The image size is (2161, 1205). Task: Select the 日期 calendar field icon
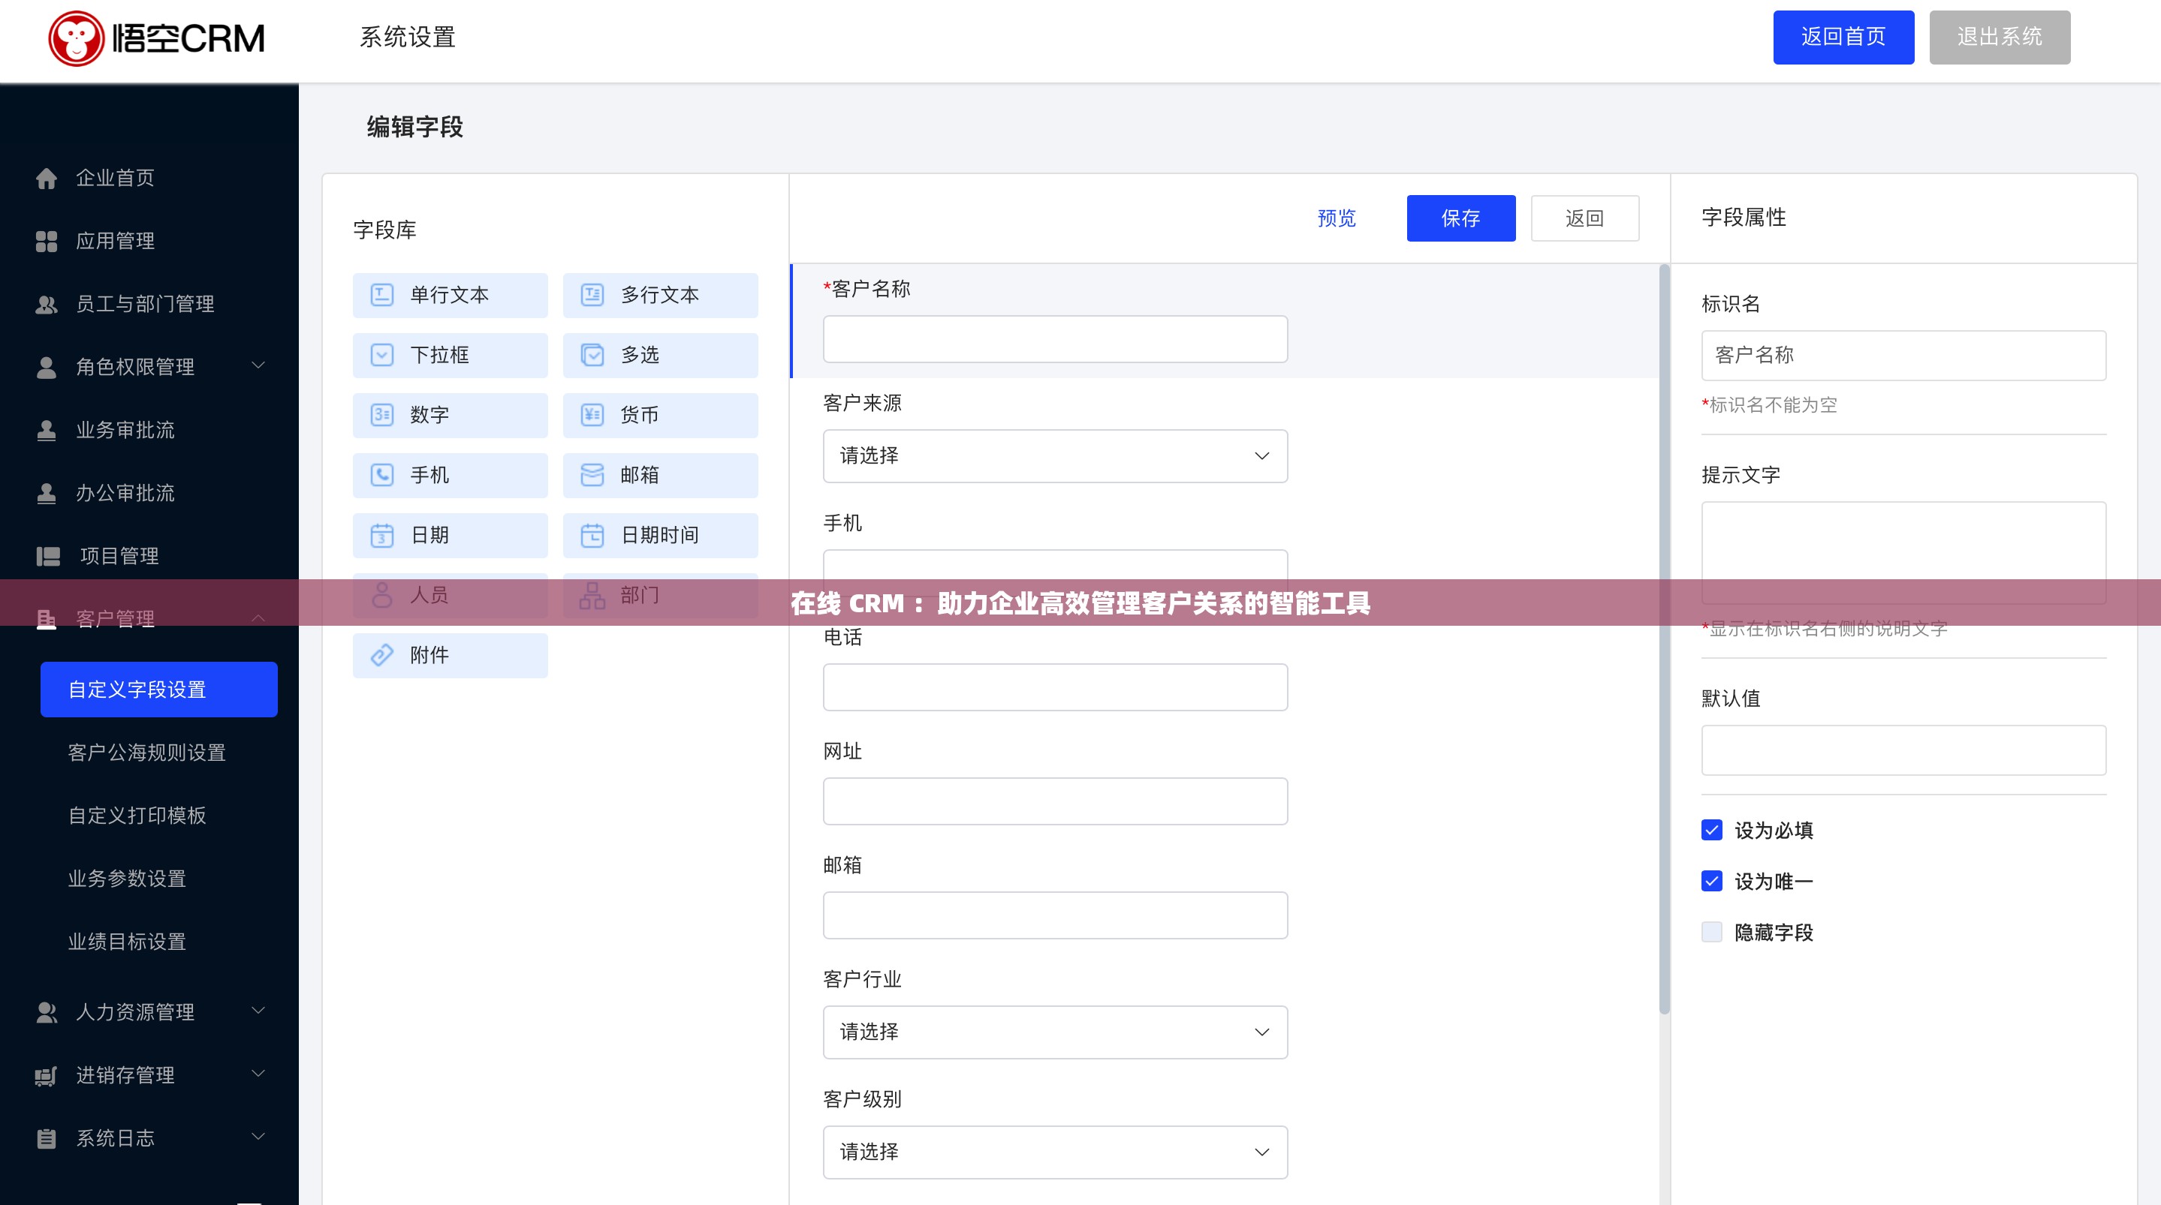point(381,535)
